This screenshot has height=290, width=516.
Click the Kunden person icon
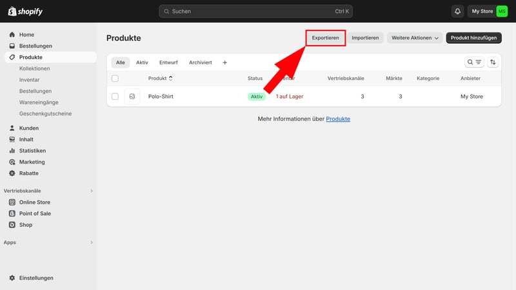click(x=12, y=128)
